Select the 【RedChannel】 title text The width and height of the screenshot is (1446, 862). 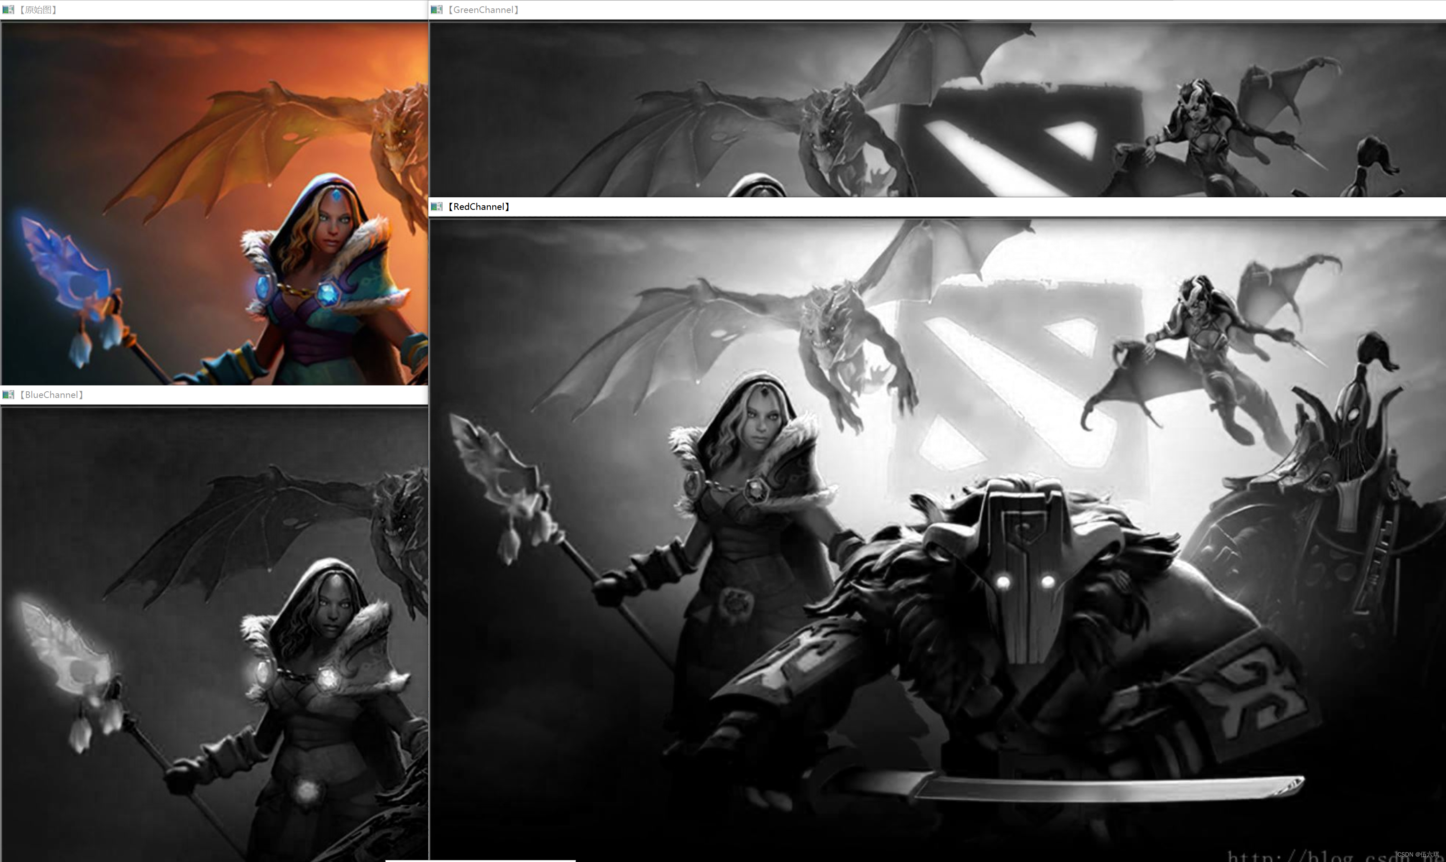479,207
